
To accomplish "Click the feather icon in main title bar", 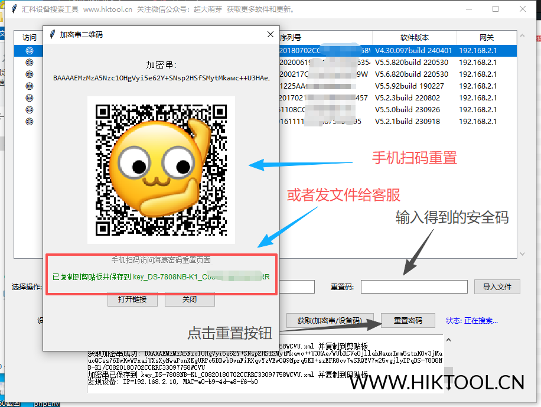I will tap(14, 9).
